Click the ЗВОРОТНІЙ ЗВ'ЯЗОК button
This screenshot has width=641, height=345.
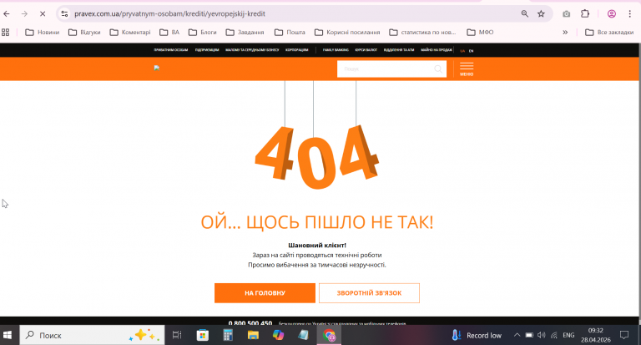369,293
